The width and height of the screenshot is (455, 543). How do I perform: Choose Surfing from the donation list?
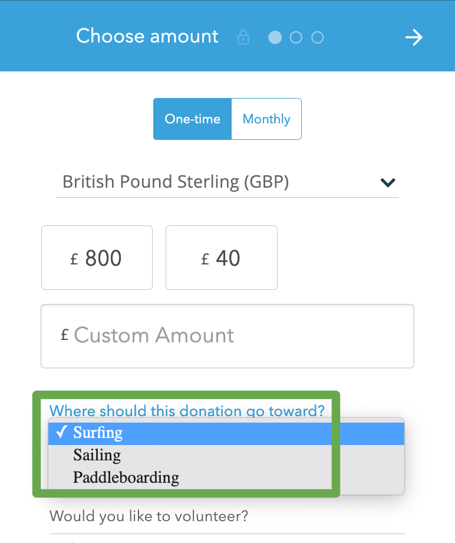(98, 433)
